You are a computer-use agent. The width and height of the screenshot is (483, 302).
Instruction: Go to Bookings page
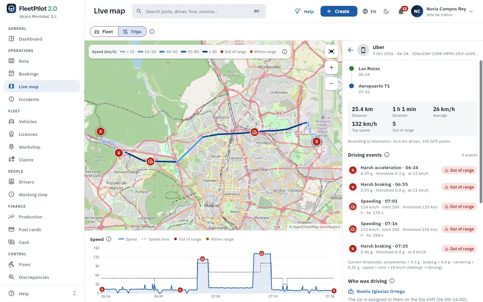(x=42, y=74)
